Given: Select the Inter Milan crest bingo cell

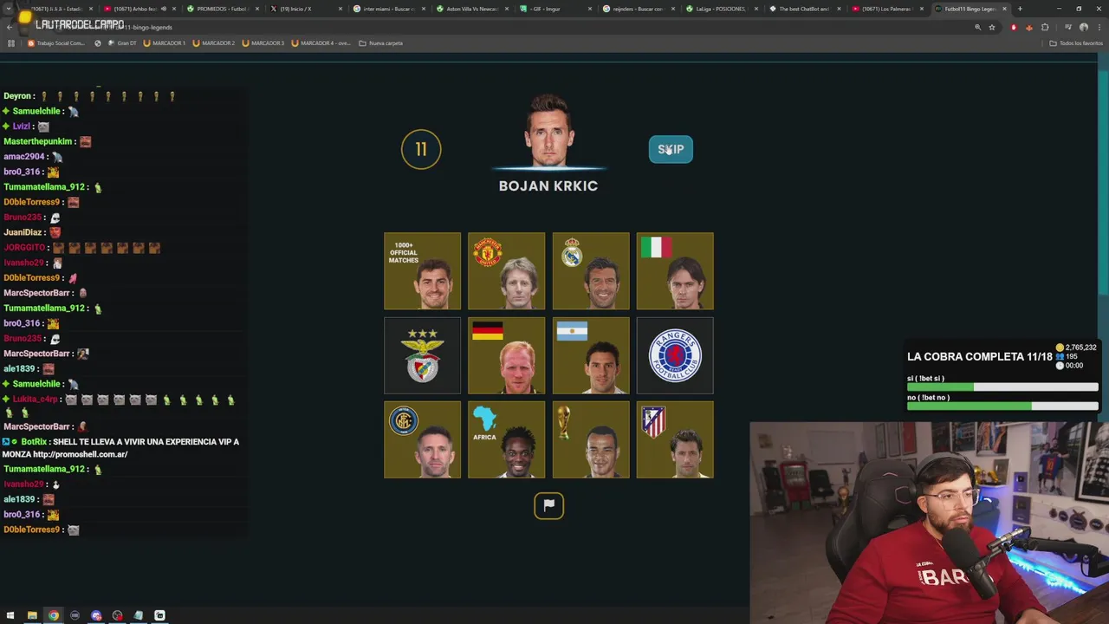Looking at the screenshot, I should point(423,439).
